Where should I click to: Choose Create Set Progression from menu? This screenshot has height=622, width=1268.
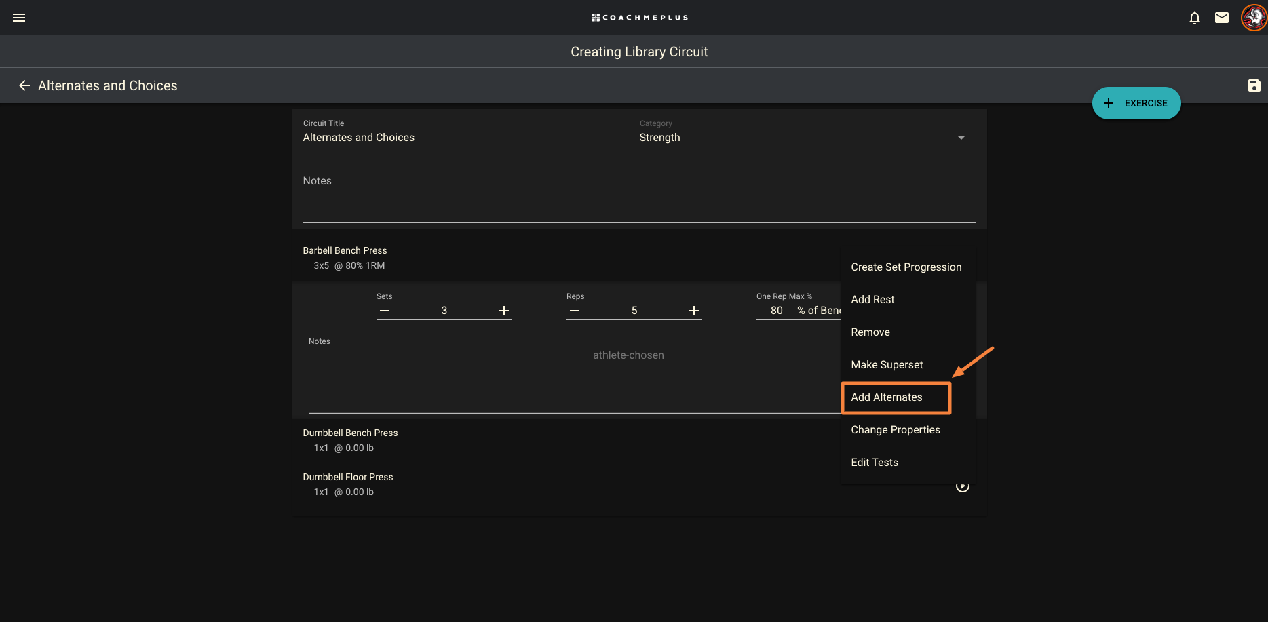coord(908,267)
